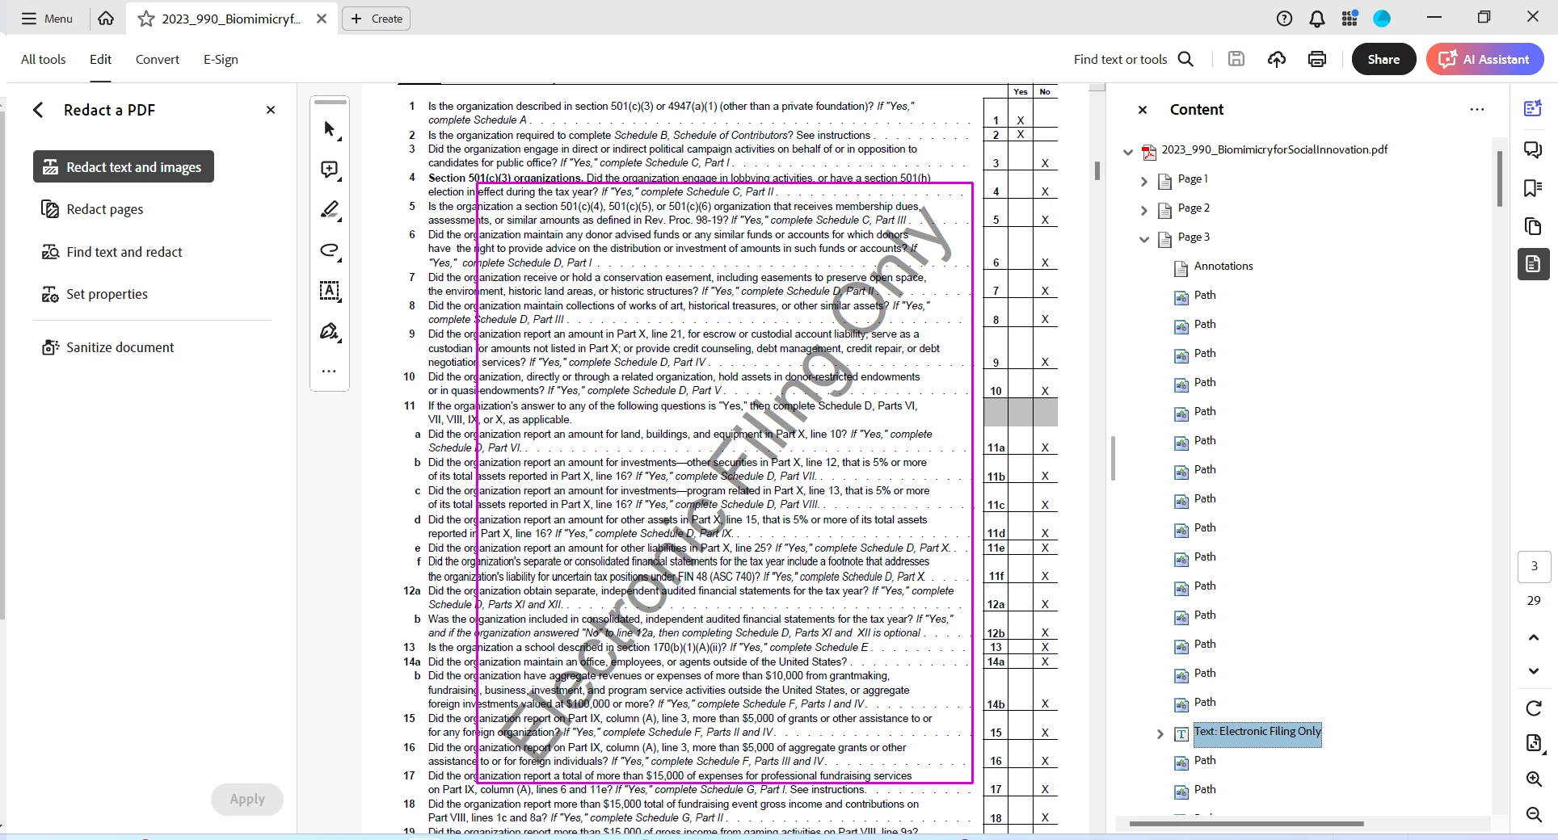Switch to the Convert tab

[158, 59]
